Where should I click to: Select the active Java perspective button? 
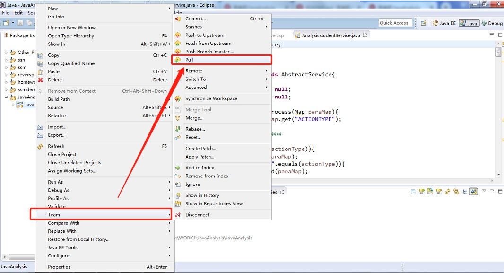[469, 23]
